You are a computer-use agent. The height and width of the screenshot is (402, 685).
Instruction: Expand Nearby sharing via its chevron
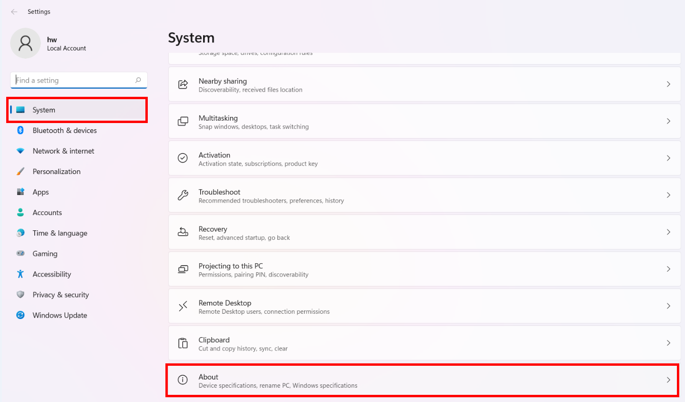(x=668, y=84)
